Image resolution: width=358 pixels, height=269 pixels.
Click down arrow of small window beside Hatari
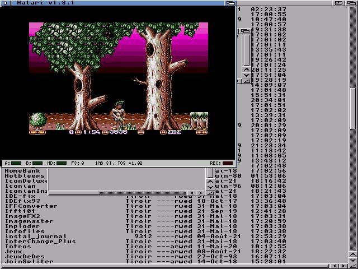tap(247, 75)
